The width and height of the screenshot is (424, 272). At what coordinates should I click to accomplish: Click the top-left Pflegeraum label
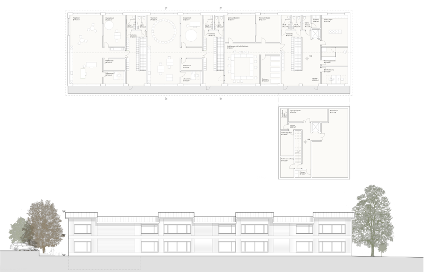76,18
